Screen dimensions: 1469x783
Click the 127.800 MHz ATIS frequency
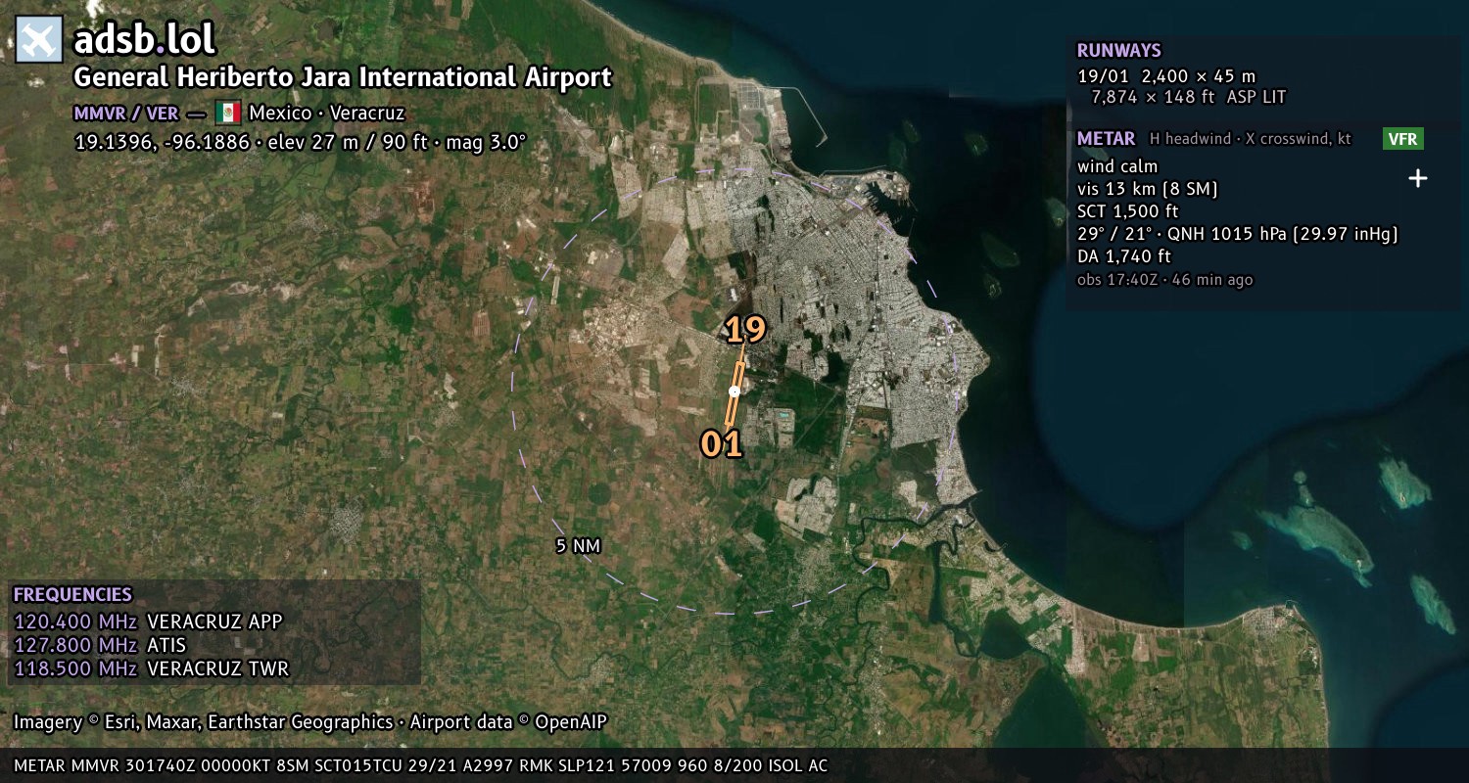coord(100,645)
